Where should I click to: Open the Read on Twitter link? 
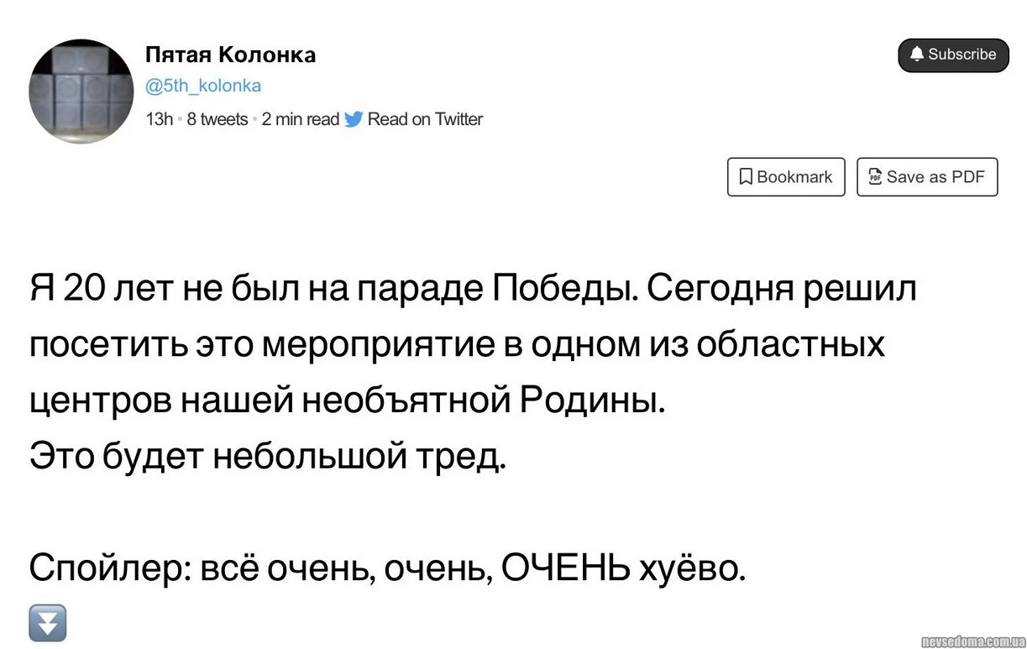pyautogui.click(x=425, y=119)
